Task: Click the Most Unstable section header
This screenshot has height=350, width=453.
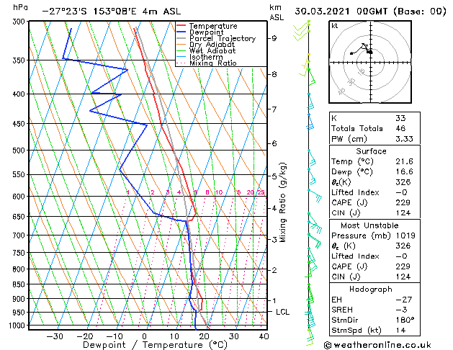Action: [369, 225]
